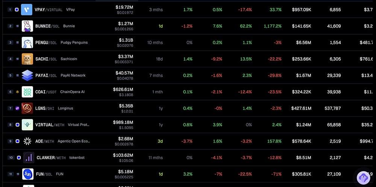The height and width of the screenshot is (187, 376).
Task: Click the Pudgy Penguins token logo
Action: pyautogui.click(x=27, y=43)
